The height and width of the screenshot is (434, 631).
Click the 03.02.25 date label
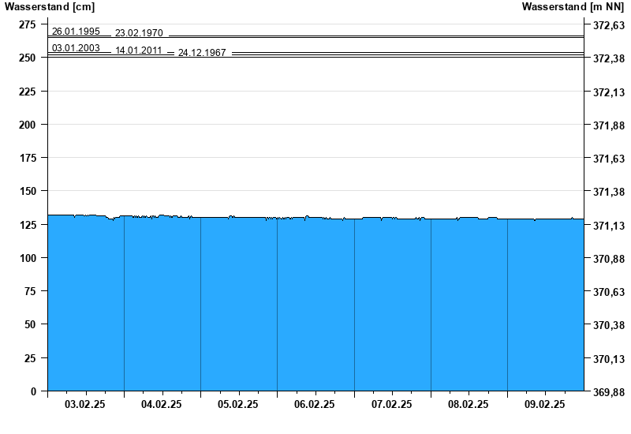pyautogui.click(x=86, y=404)
